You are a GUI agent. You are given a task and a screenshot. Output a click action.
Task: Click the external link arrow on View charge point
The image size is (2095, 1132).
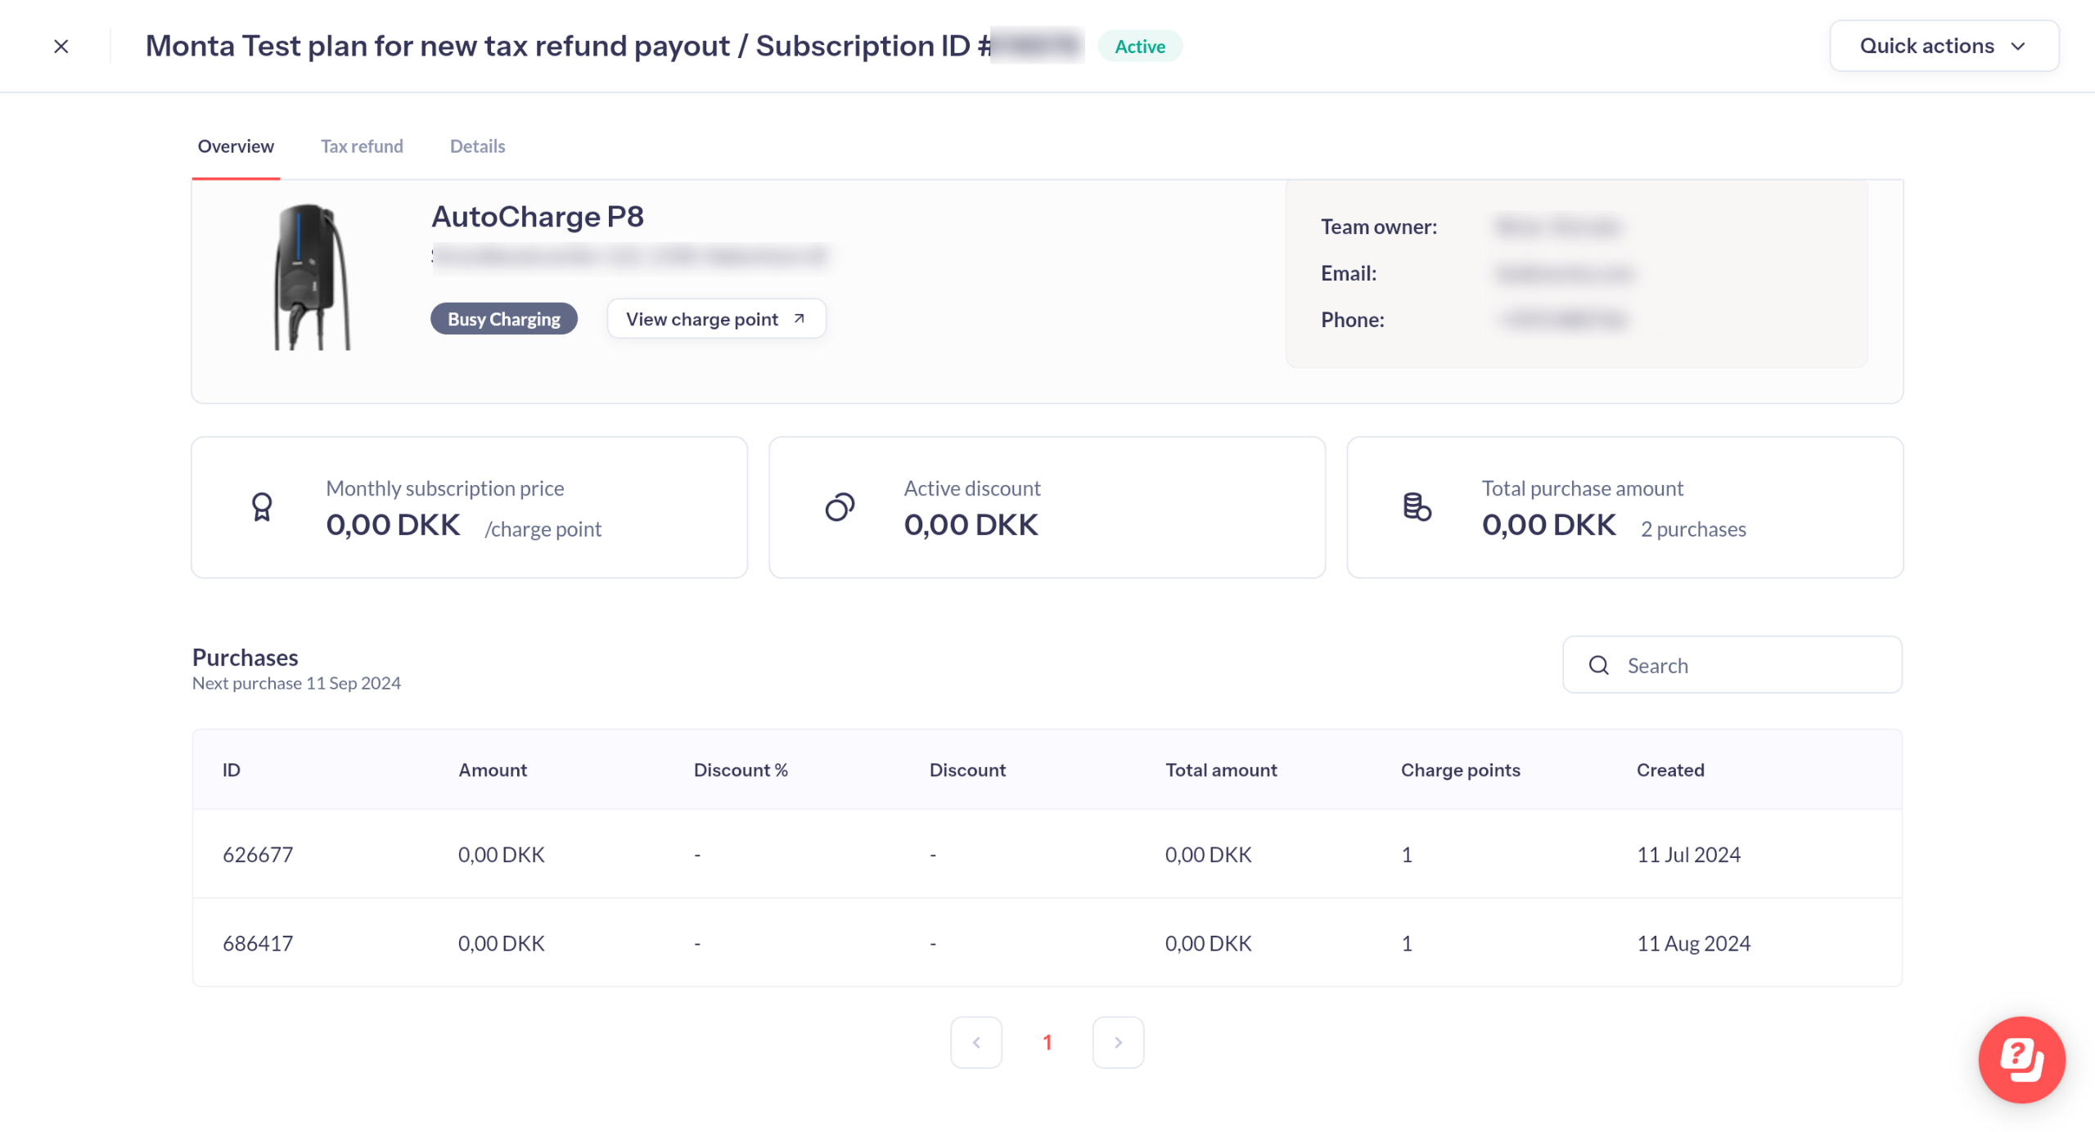(800, 318)
